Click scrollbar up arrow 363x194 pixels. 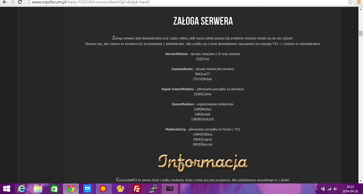click(x=361, y=9)
